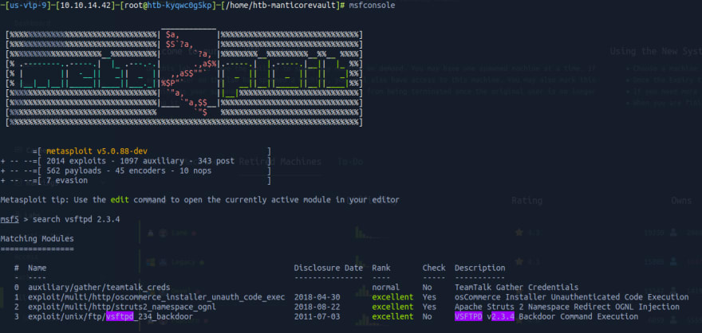
Task: Click the 2014 exploits statistics line
Action: point(140,161)
